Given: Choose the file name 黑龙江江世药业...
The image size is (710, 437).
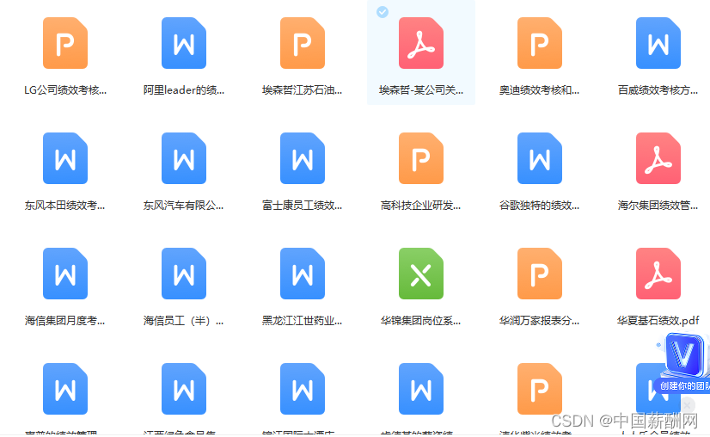Looking at the screenshot, I should tap(303, 321).
